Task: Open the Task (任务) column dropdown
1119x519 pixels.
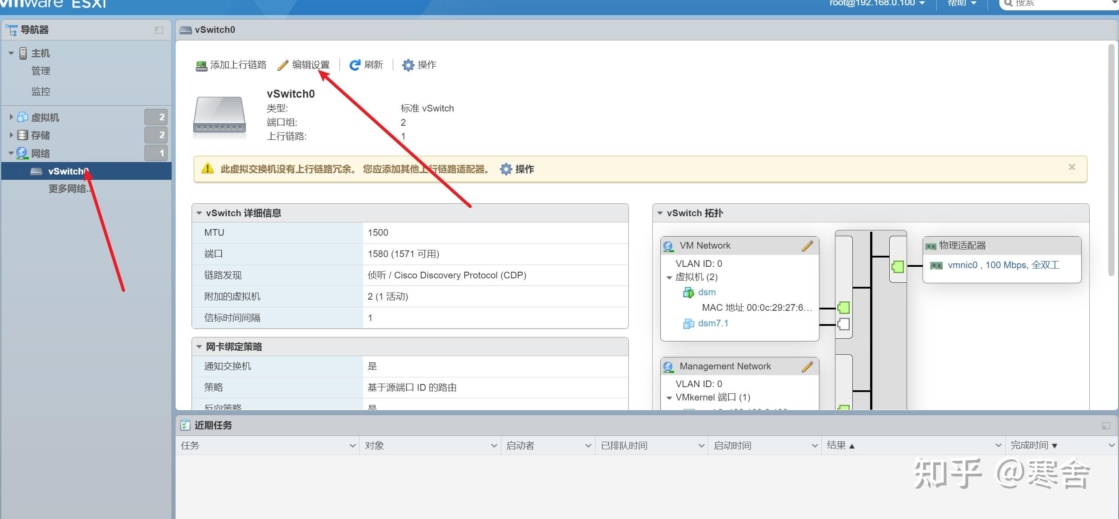Action: coord(352,446)
